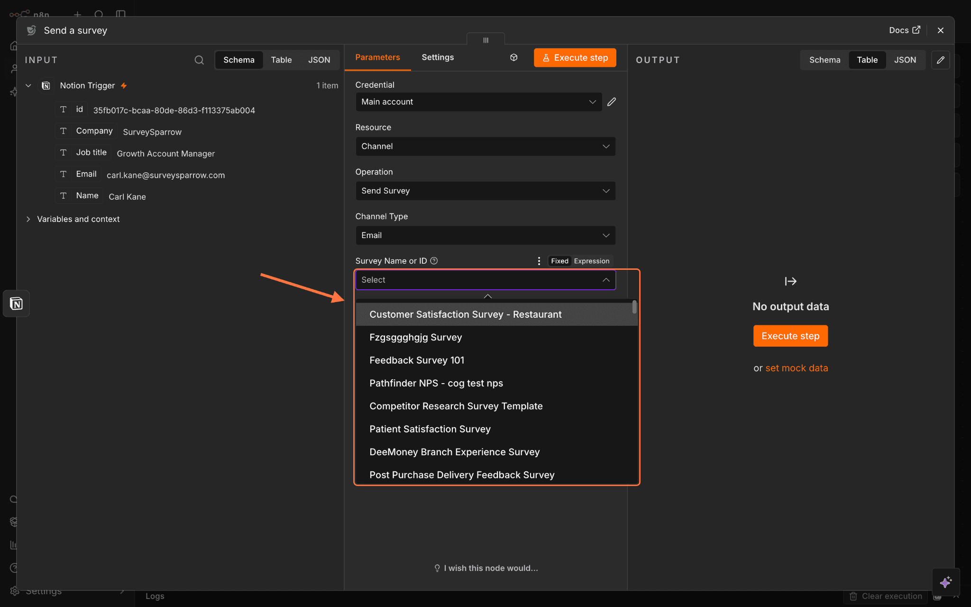Switch input view to Schema

[239, 60]
